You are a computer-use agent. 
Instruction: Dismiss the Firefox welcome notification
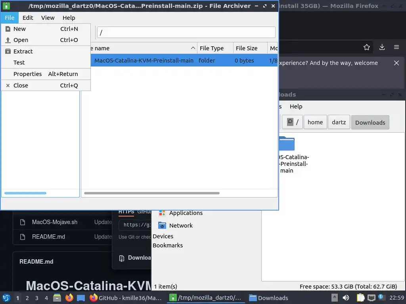tap(396, 63)
